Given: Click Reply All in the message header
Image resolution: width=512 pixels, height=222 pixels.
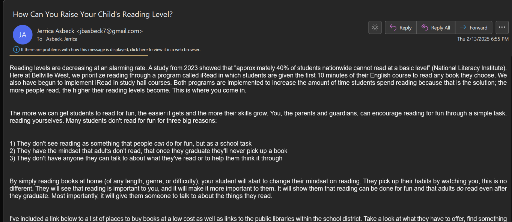Looking at the screenshot, I should [x=435, y=28].
